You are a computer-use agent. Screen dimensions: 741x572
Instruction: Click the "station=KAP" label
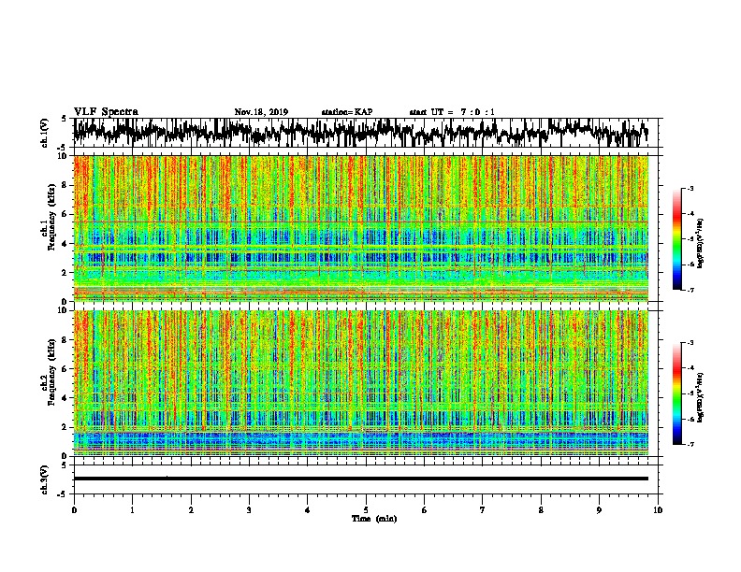(347, 112)
